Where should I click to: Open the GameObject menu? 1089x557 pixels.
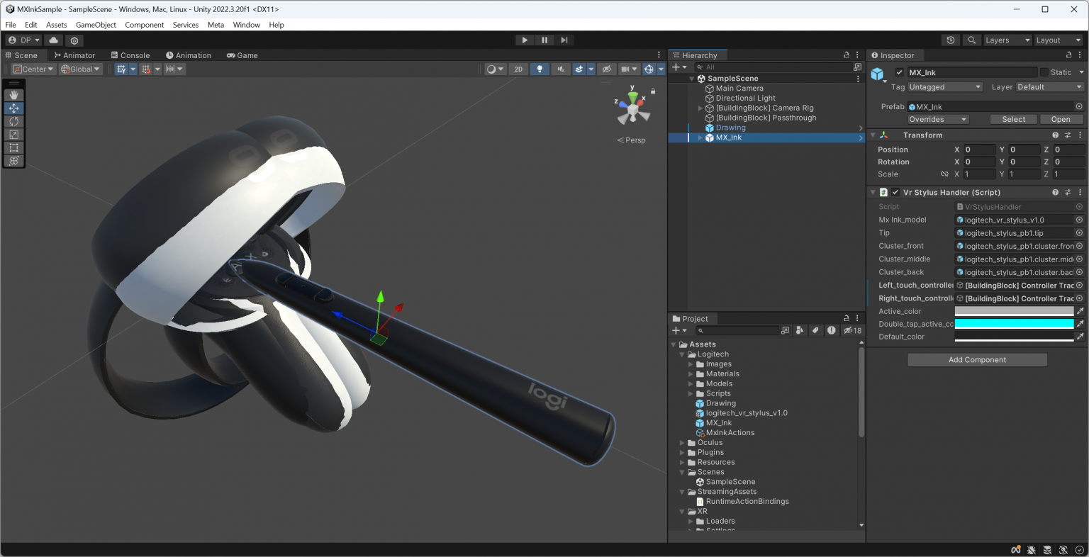point(96,24)
